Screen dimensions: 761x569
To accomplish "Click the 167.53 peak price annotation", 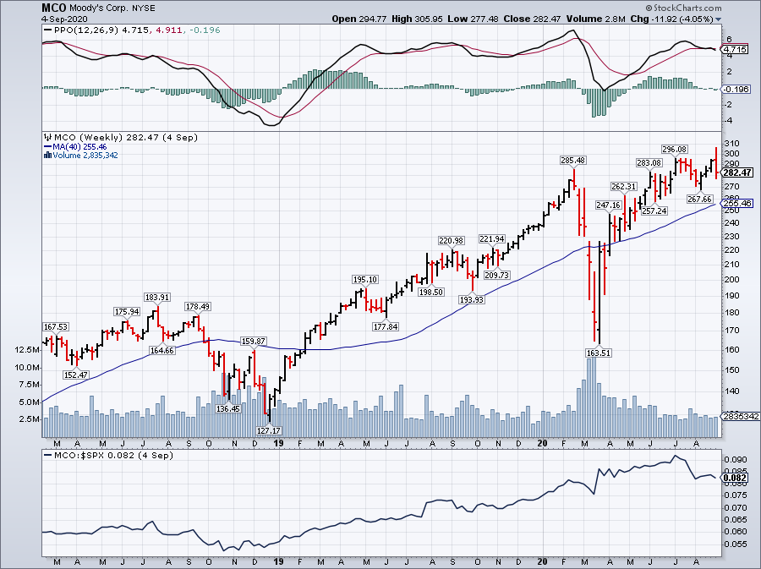I will 55,327.
